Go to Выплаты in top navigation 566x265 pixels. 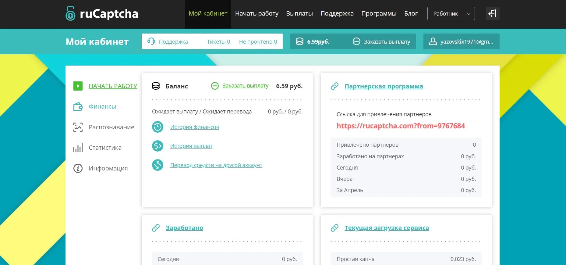coord(299,13)
